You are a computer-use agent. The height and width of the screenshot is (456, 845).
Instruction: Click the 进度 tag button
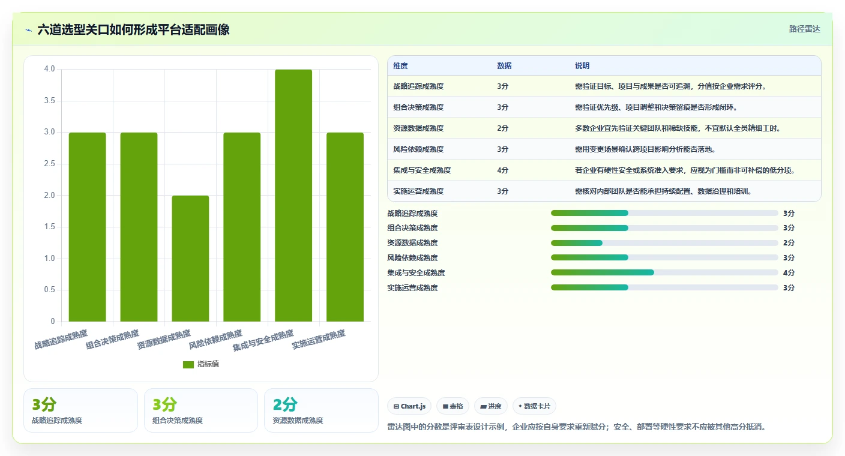coord(491,406)
